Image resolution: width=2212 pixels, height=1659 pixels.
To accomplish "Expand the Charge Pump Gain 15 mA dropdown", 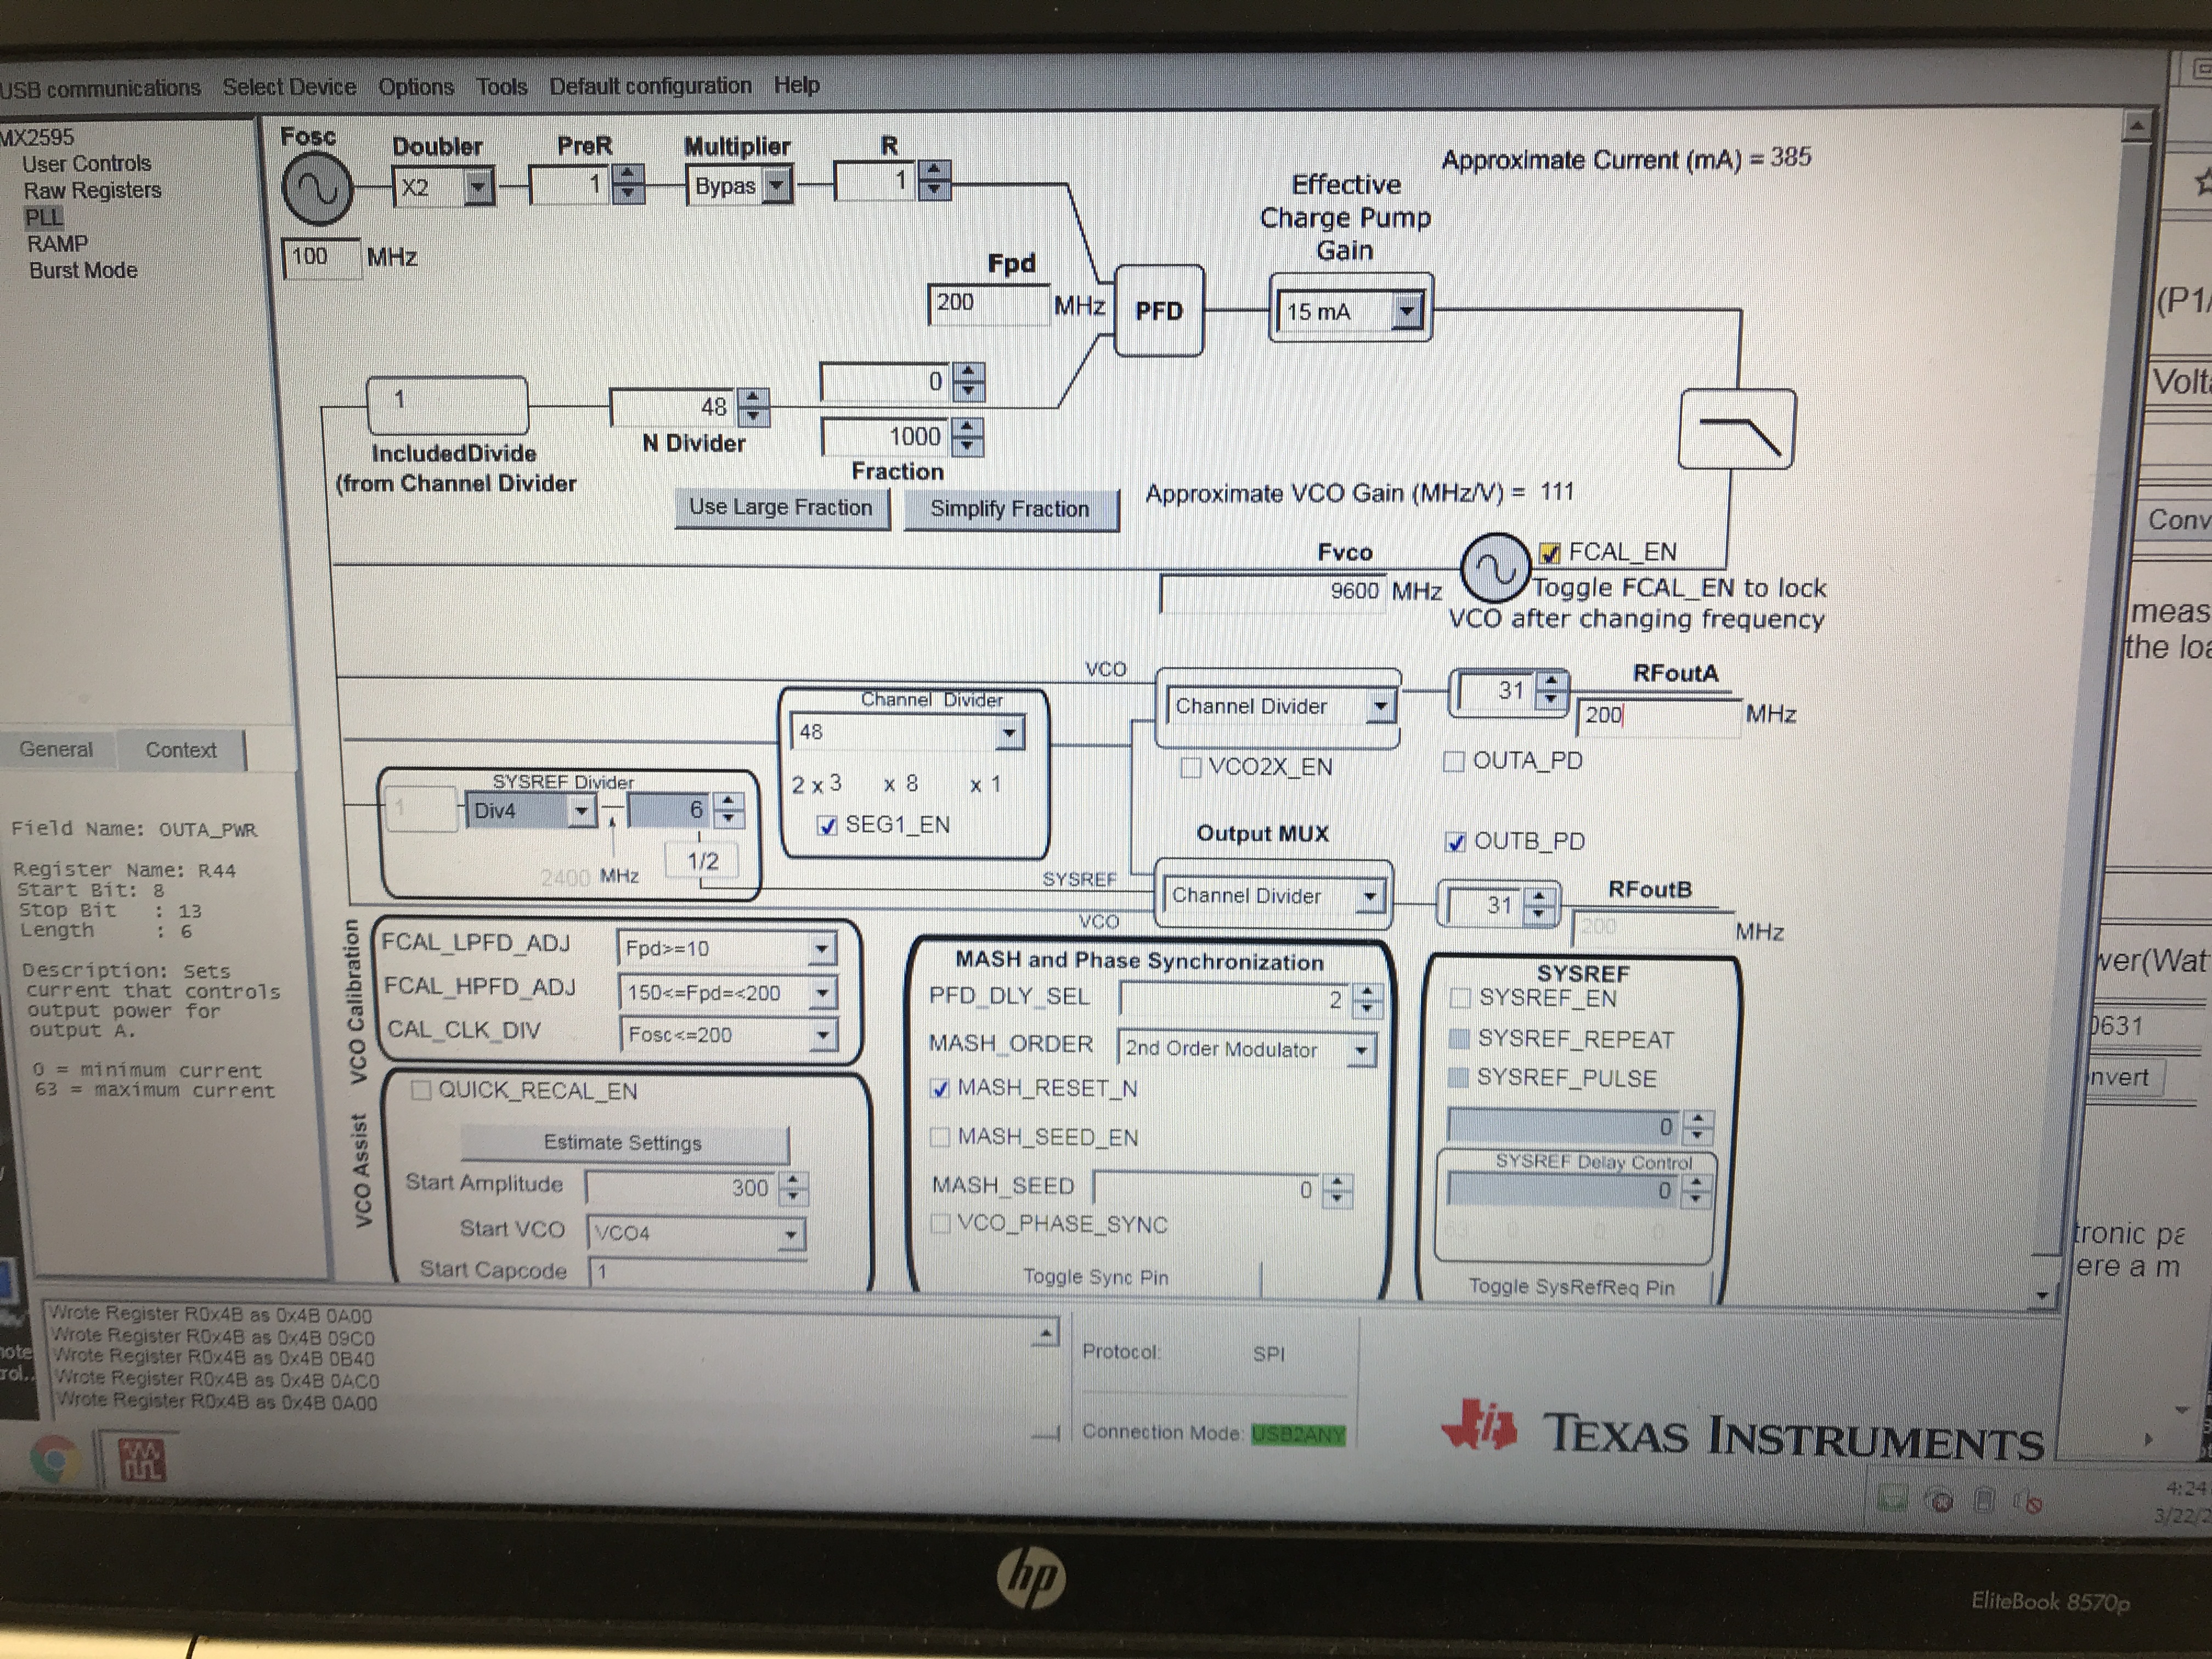I will coord(1406,312).
